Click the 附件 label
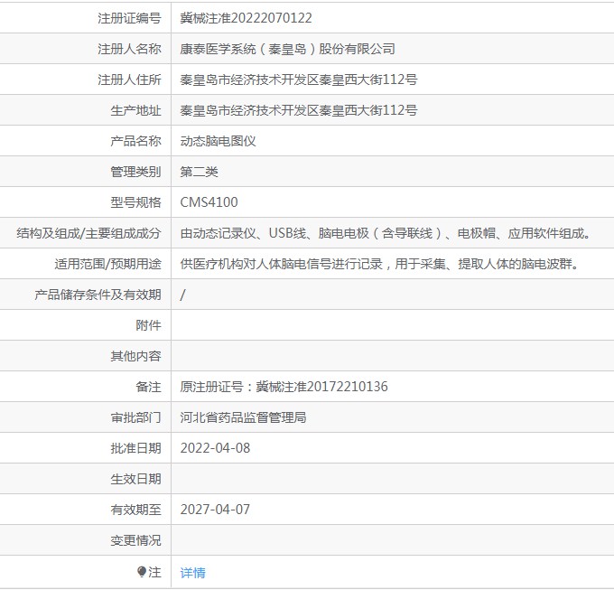This screenshot has height=590, width=614. 148,325
